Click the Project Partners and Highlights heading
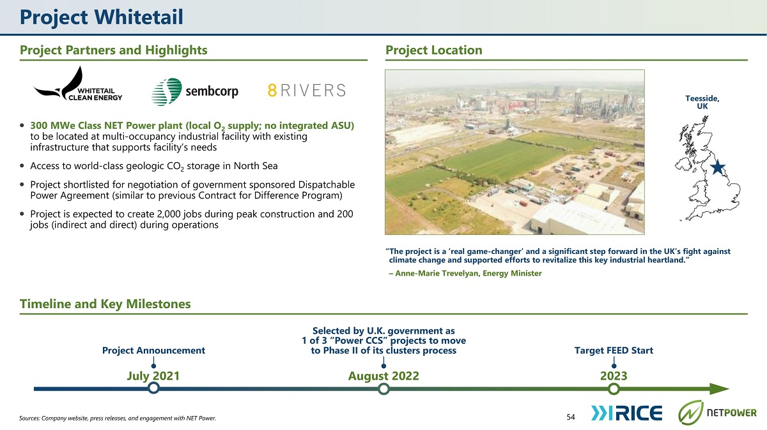This screenshot has width=767, height=430. pos(114,50)
